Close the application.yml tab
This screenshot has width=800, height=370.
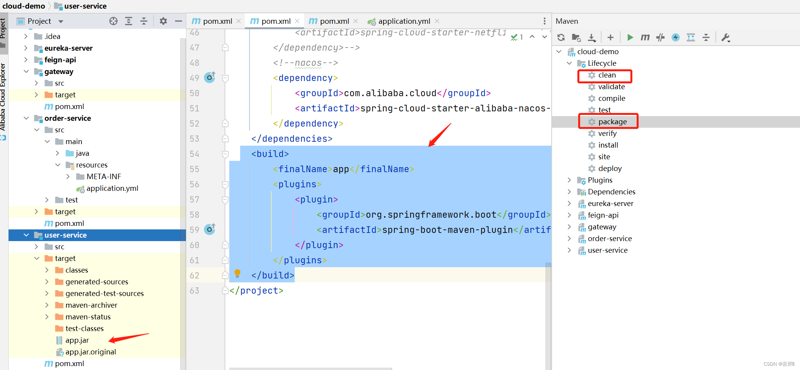pos(437,21)
